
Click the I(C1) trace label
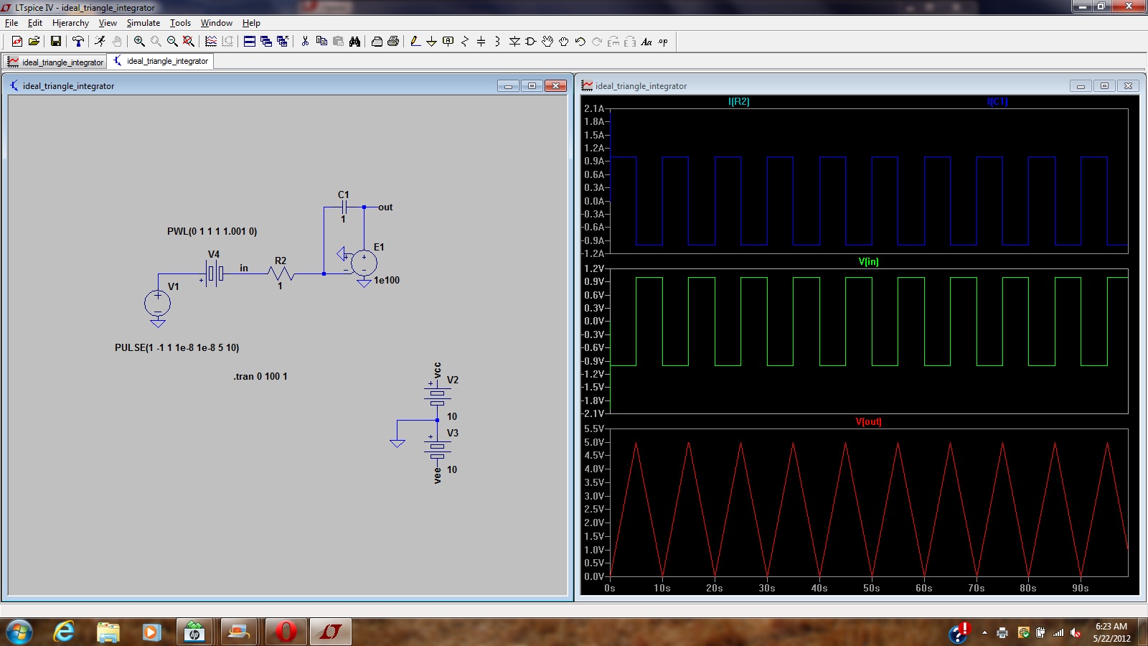point(997,101)
